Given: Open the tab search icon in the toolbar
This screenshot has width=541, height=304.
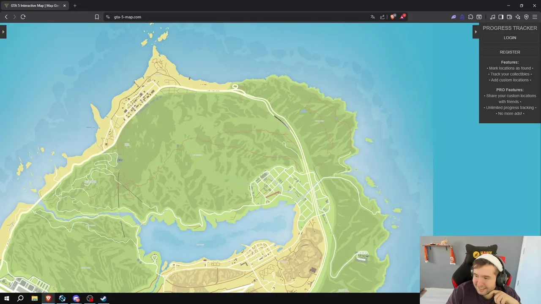Looking at the screenshot, I should coord(479,17).
